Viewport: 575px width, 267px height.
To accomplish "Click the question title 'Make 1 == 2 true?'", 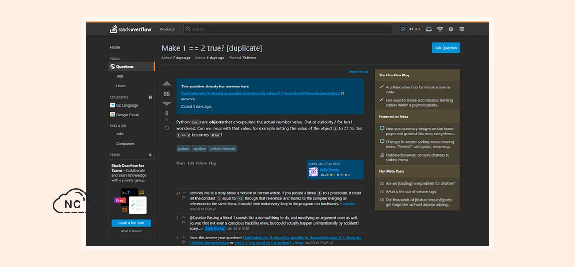I will coord(212,48).
